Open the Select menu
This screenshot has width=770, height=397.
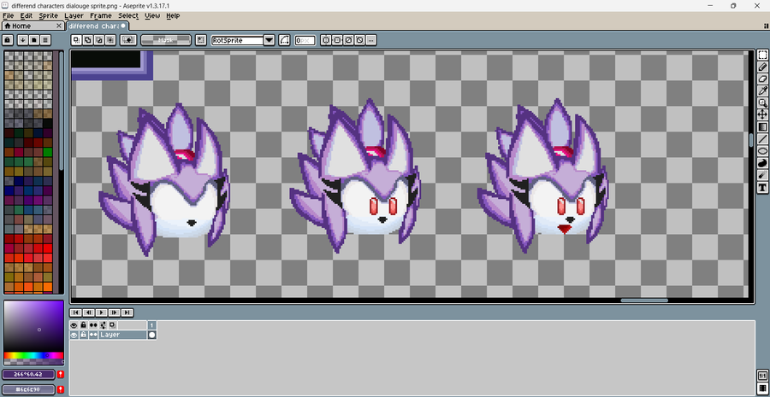click(x=128, y=15)
